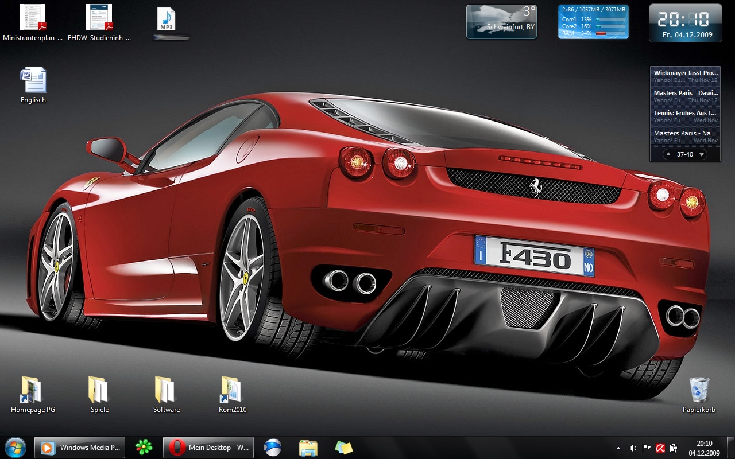Open Windows Explorer from the taskbar

(x=308, y=448)
